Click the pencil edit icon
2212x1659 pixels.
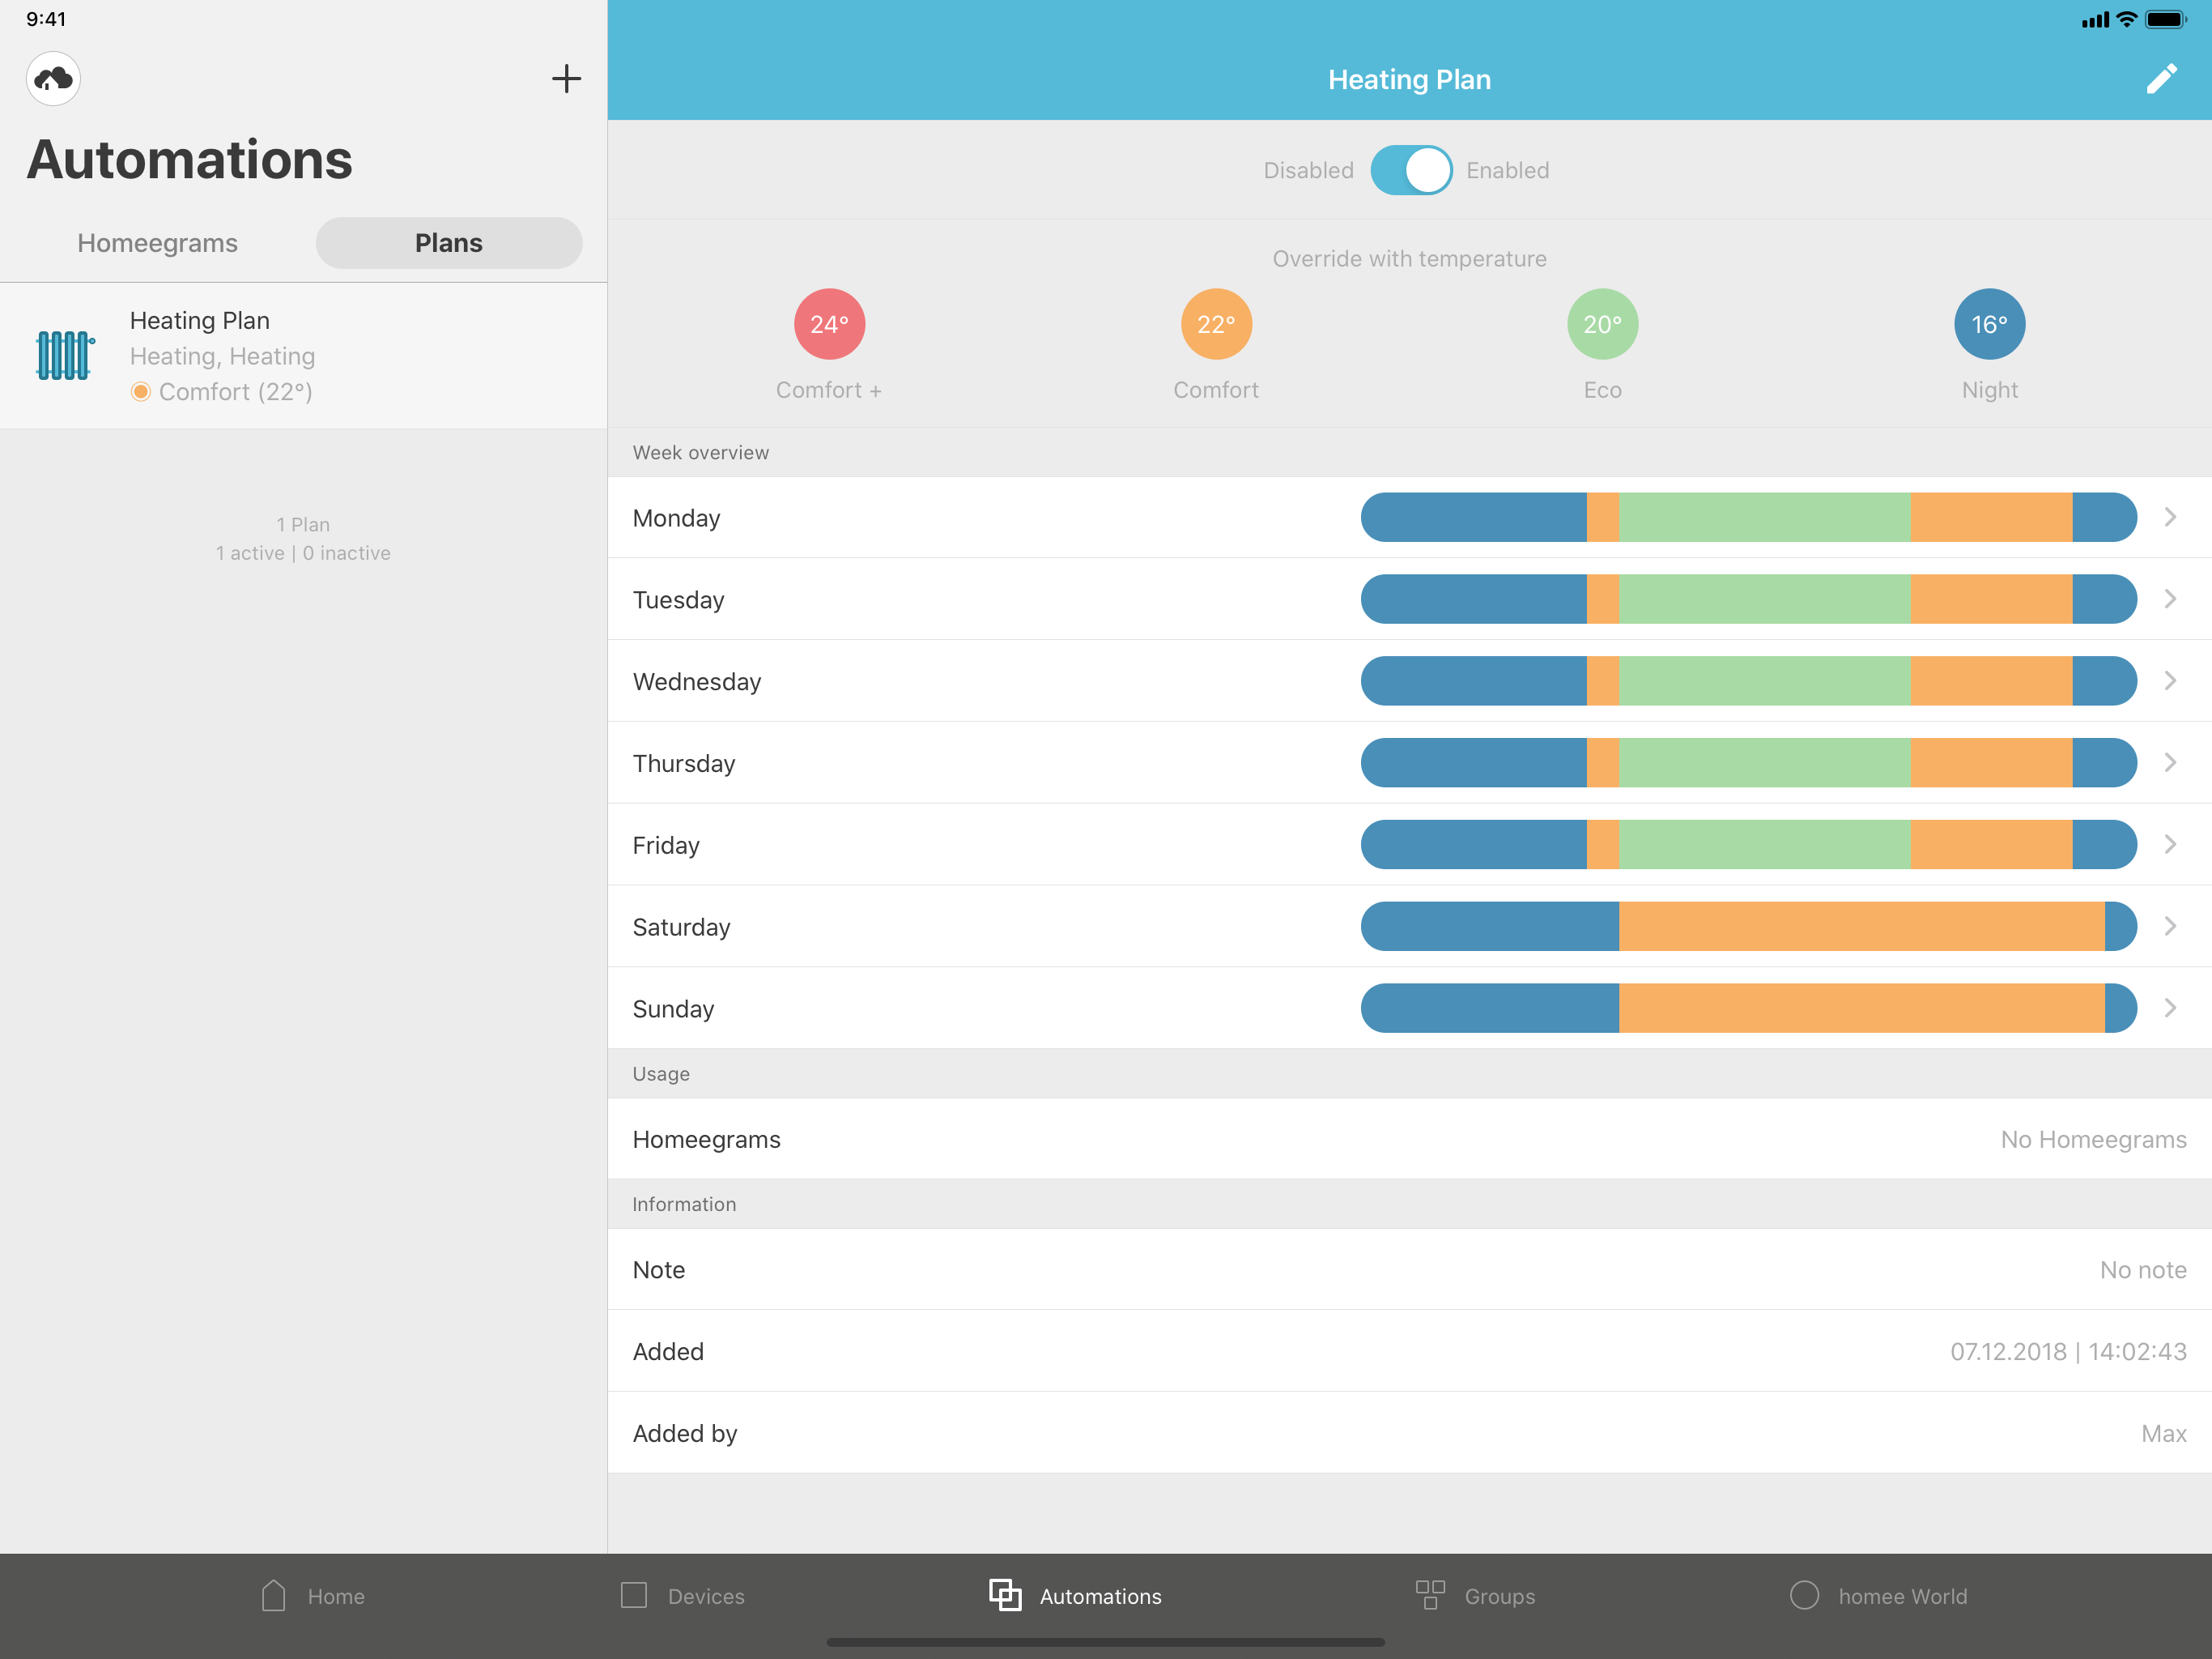[x=2160, y=79]
